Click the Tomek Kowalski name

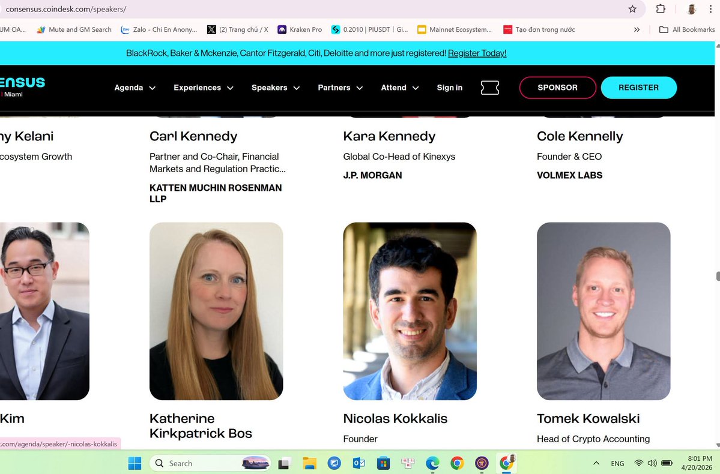pos(588,418)
